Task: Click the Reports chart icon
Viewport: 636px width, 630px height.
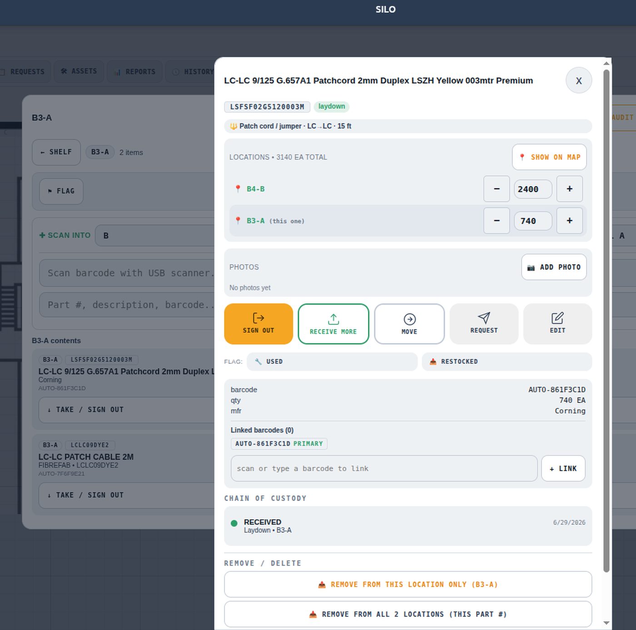Action: click(x=117, y=72)
